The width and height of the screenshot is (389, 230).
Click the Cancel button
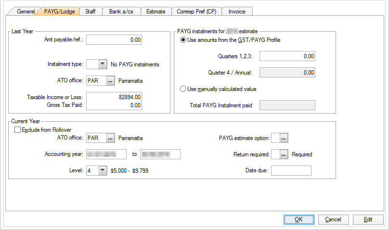coord(333,219)
